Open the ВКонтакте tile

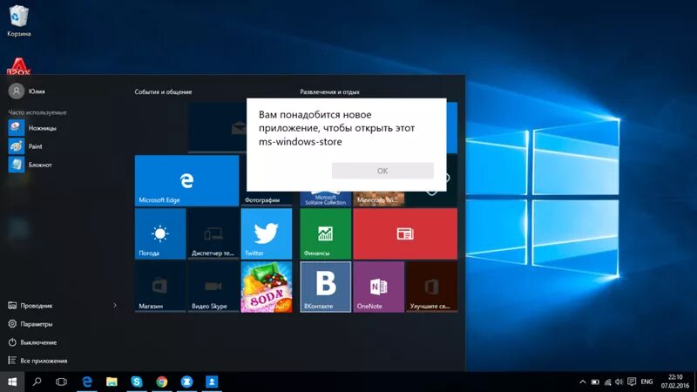(x=325, y=287)
